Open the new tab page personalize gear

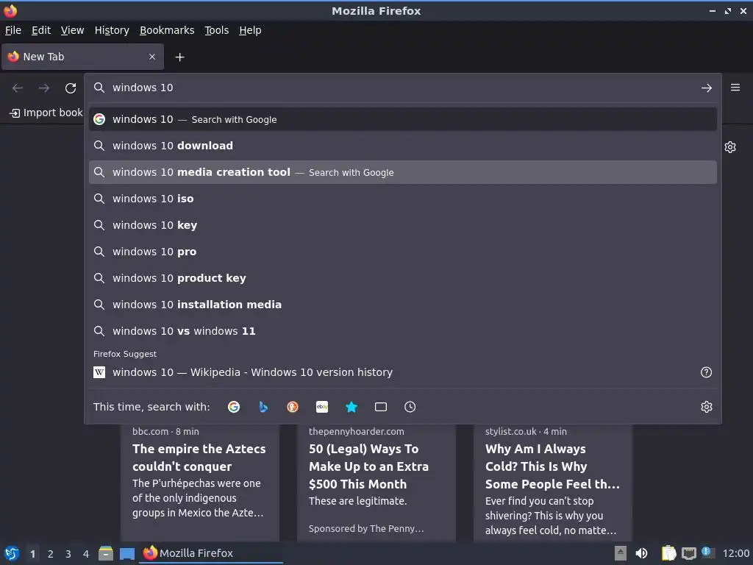(730, 147)
